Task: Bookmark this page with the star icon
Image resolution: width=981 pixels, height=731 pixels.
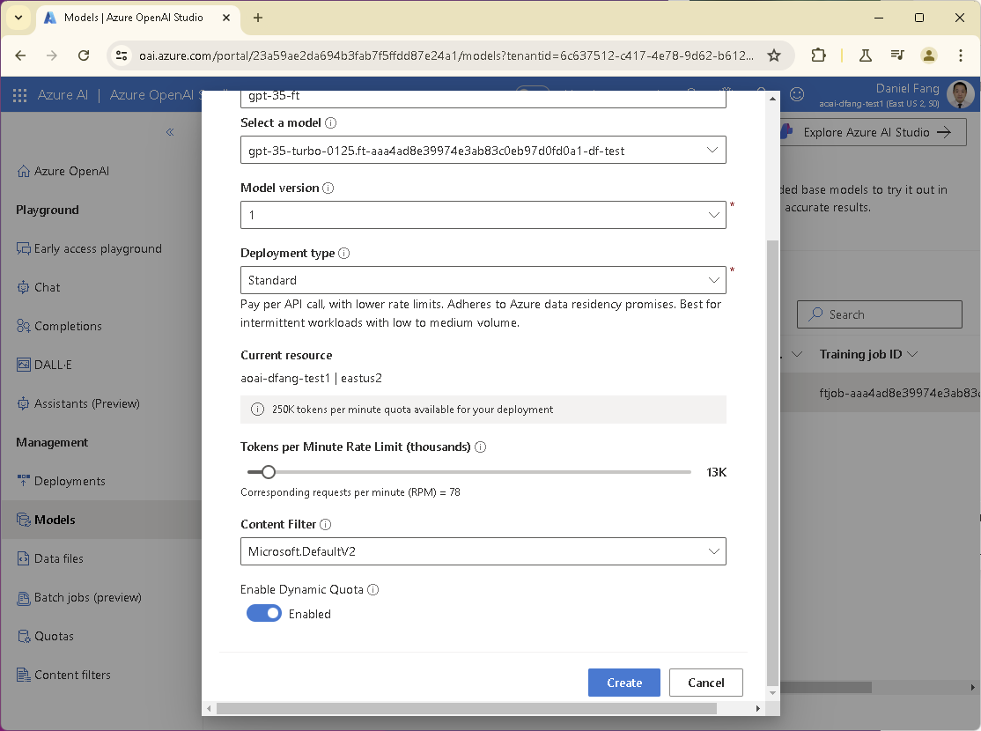Action: coord(774,55)
